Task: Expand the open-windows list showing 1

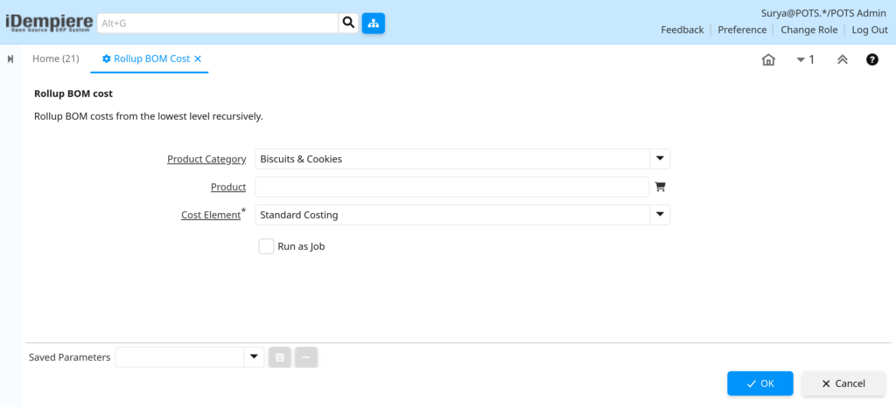Action: click(806, 59)
